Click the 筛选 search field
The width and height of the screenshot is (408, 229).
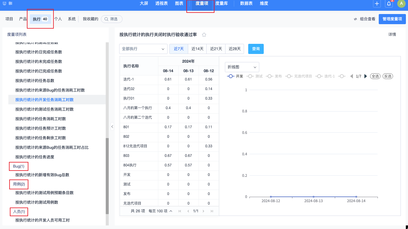pyautogui.click(x=112, y=19)
